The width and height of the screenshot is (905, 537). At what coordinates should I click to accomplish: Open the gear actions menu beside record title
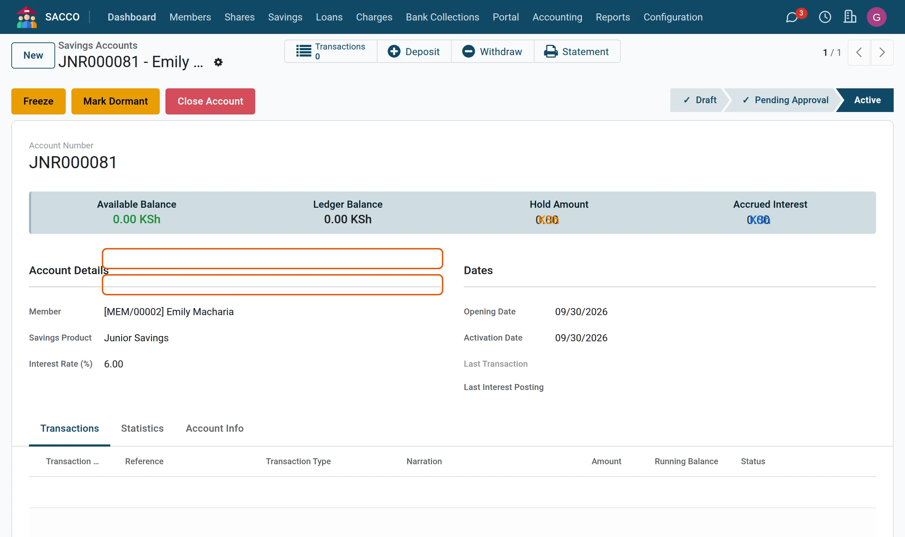pyautogui.click(x=218, y=62)
